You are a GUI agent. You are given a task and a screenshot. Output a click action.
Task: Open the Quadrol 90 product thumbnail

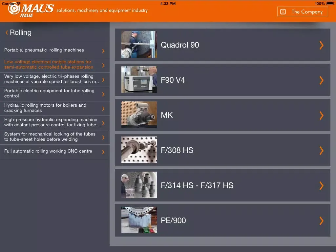139,44
